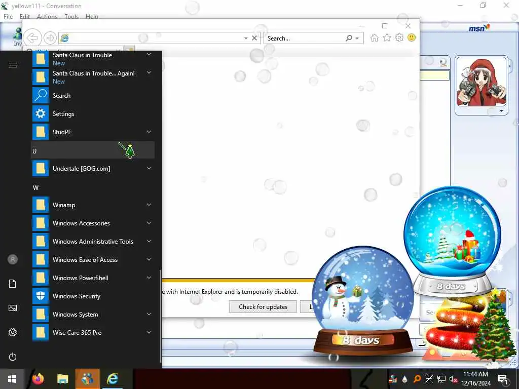
Task: Open Internet Explorer Tools gear icon
Action: click(399, 37)
